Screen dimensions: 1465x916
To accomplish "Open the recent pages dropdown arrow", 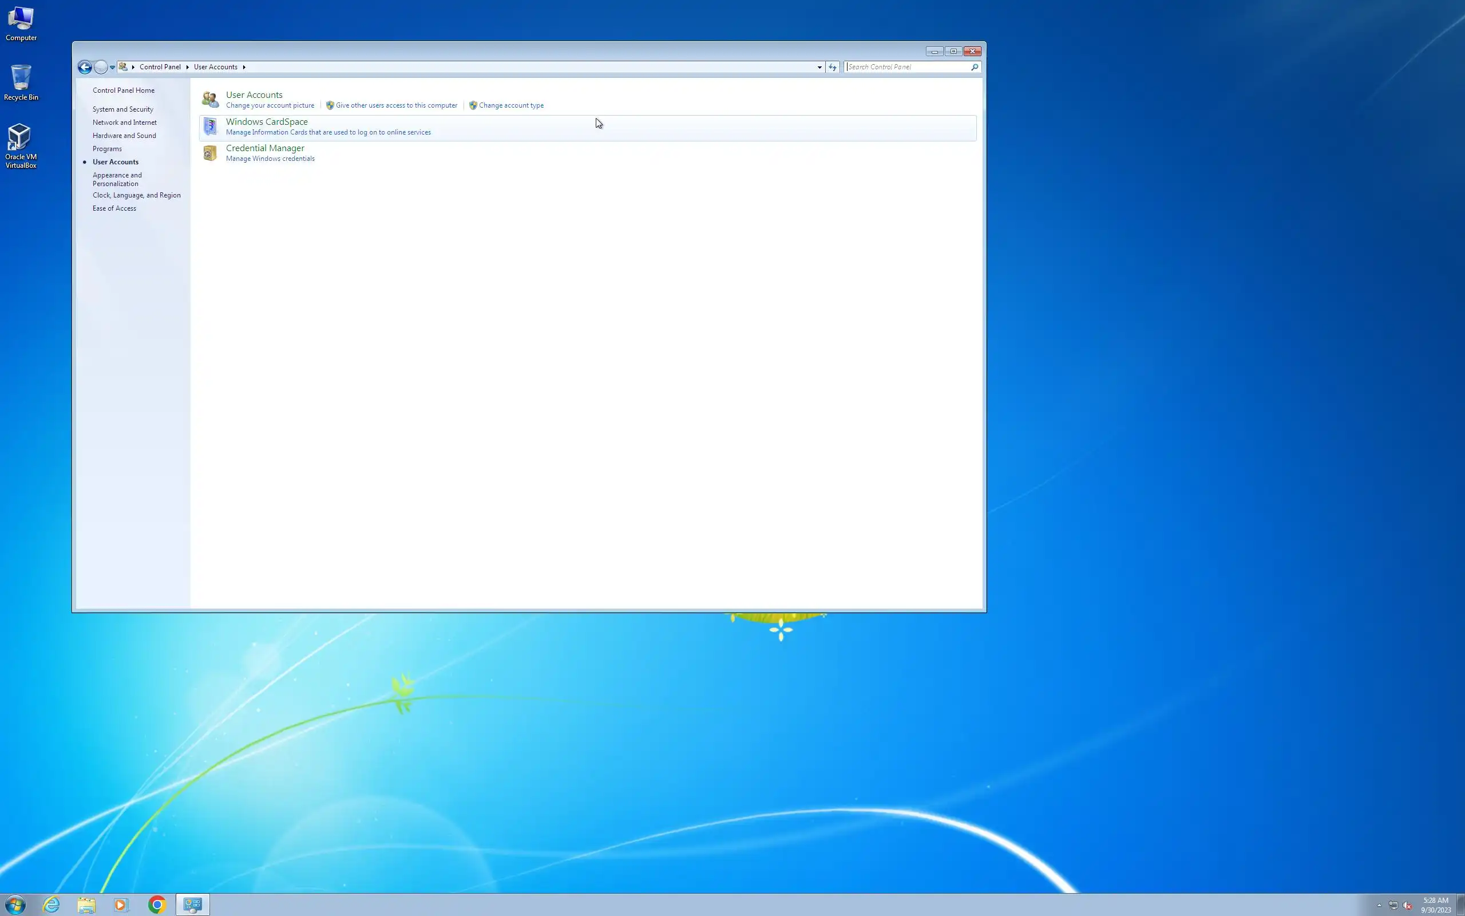I will coord(113,67).
